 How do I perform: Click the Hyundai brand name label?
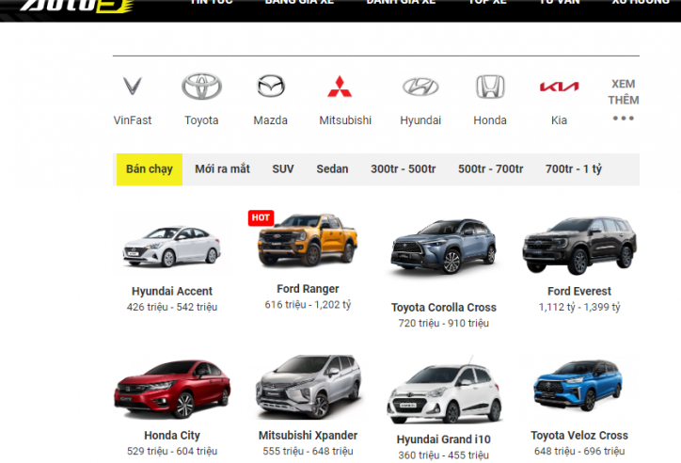pyautogui.click(x=420, y=120)
